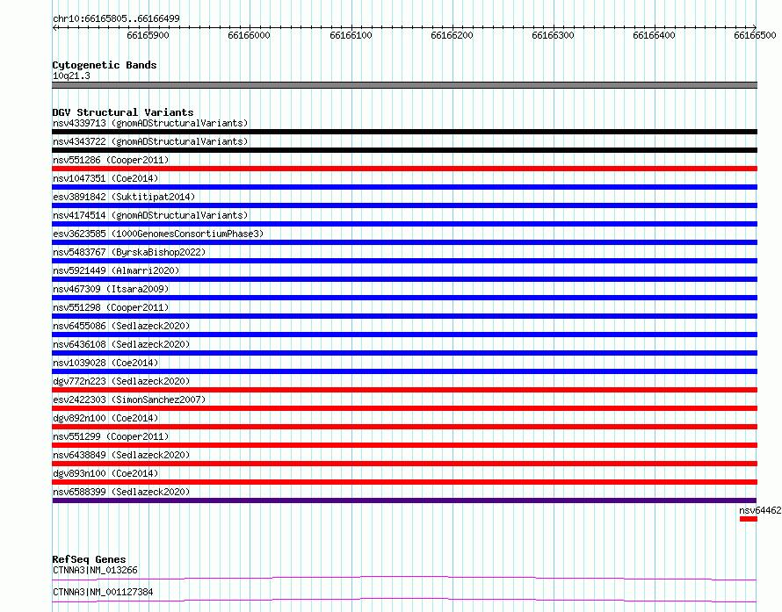This screenshot has height=612, width=782.
Task: Click the magenta intron line under CTNNA3|NM_013266
Action: point(404,578)
